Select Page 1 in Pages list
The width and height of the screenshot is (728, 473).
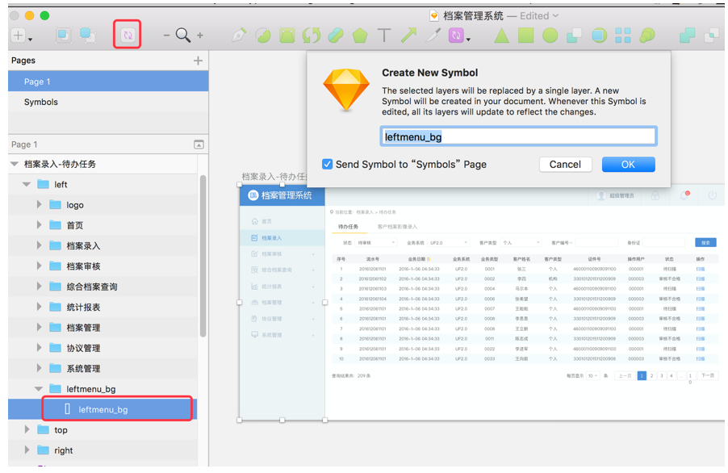pos(108,82)
